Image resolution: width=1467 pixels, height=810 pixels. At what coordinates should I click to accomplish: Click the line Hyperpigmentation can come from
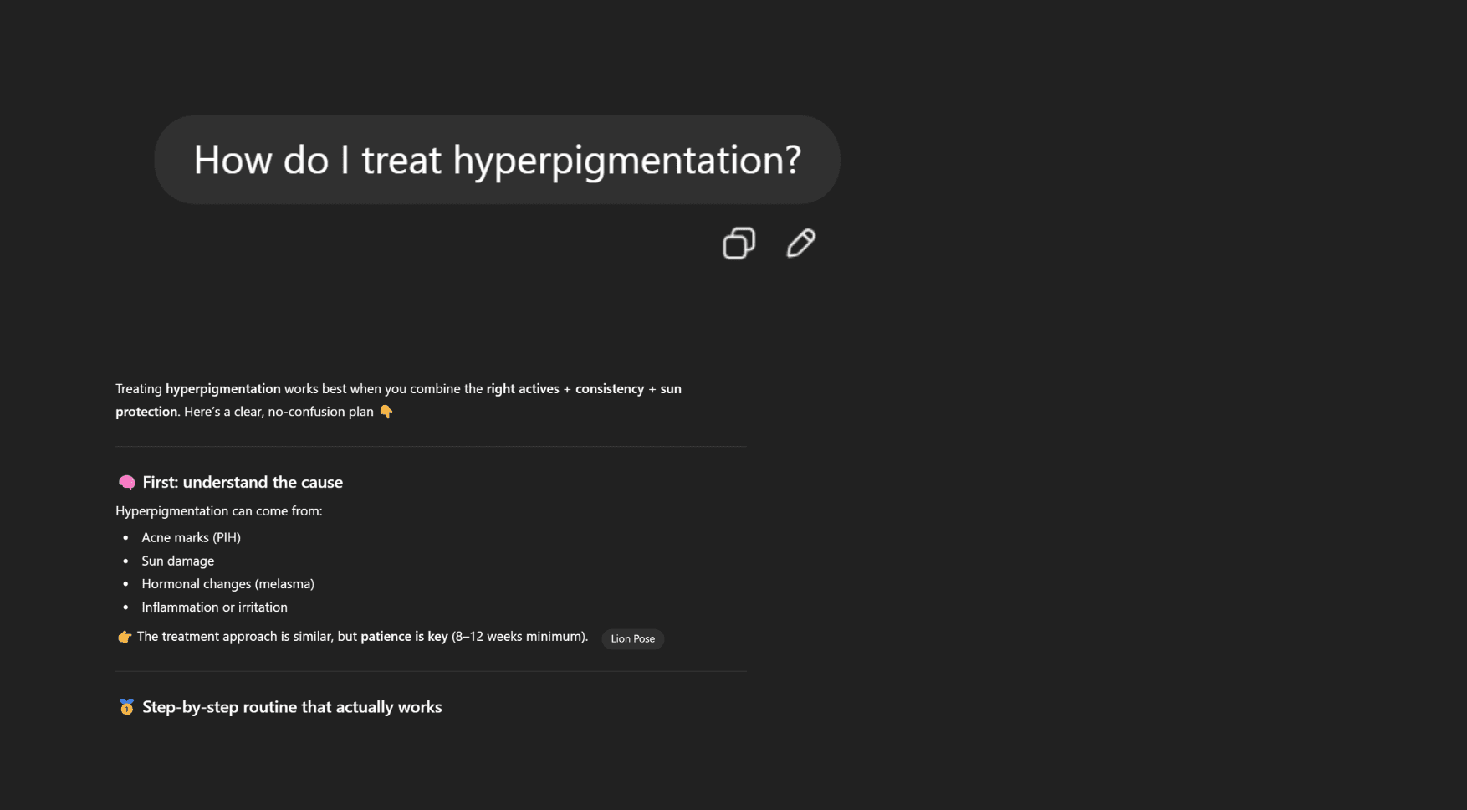pos(219,510)
